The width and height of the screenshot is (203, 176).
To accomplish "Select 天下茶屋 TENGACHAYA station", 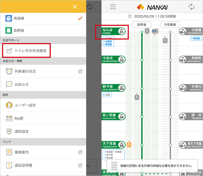I will coord(113,145).
